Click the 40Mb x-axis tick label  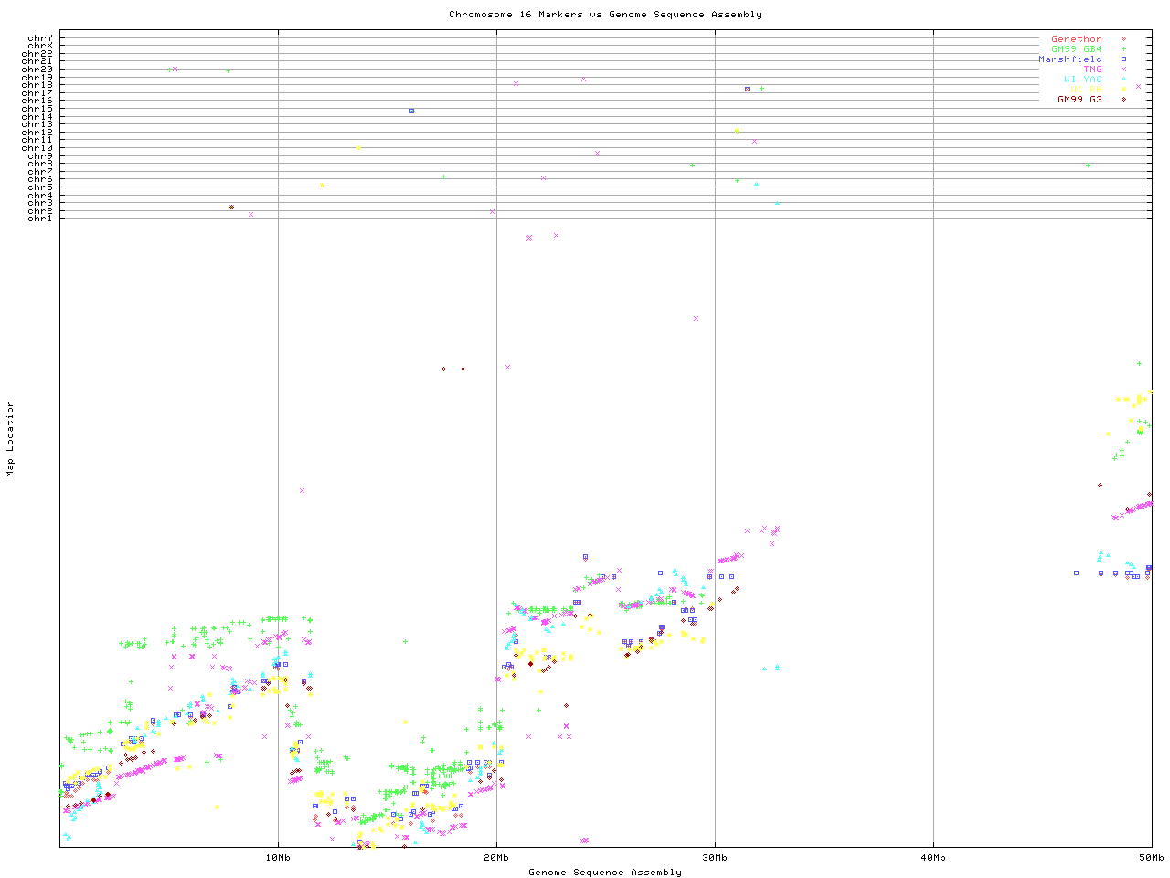pos(933,858)
